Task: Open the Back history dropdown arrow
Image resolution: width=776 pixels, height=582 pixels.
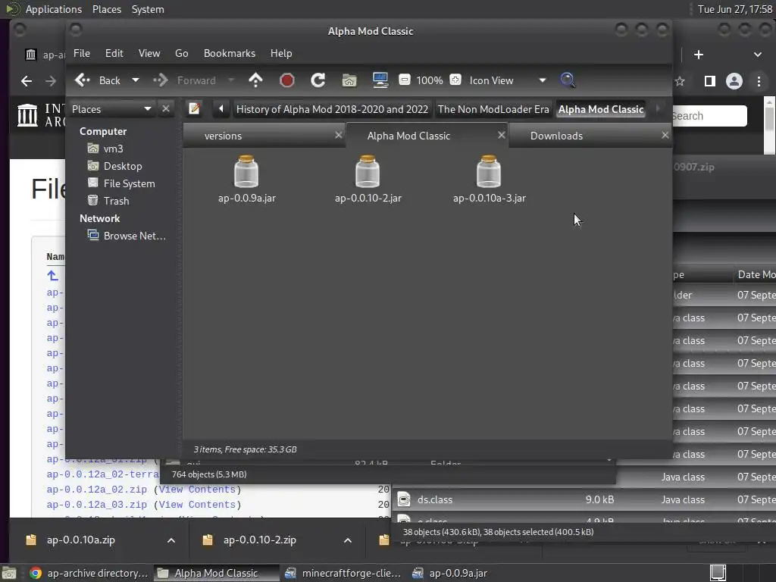Action: (x=135, y=80)
